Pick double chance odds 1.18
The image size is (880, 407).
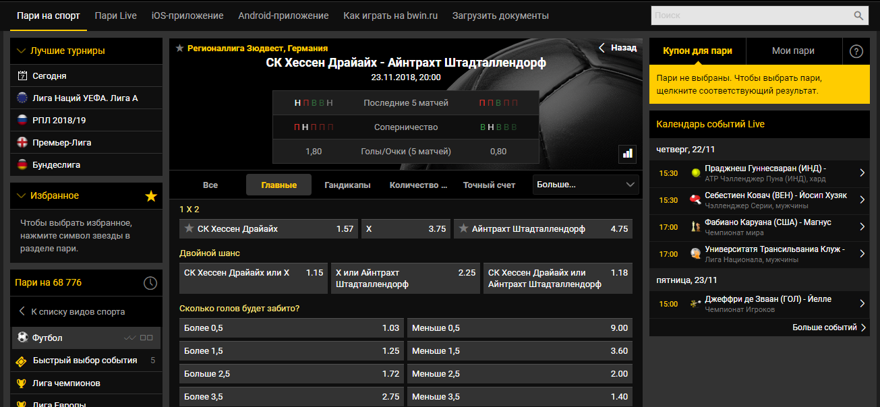pos(558,278)
